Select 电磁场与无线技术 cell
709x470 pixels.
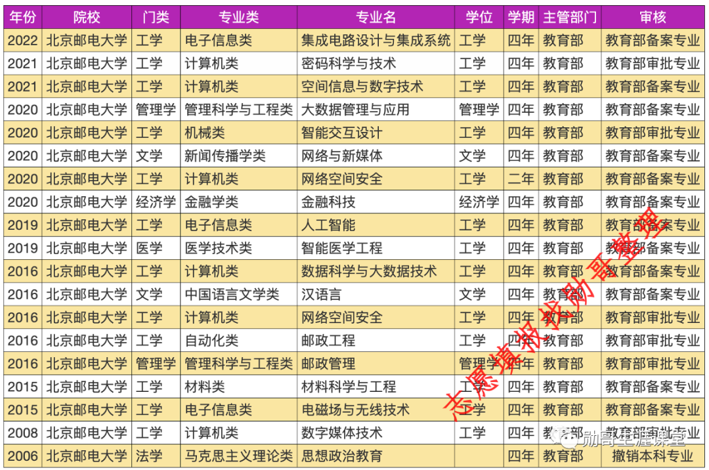[x=376, y=410]
